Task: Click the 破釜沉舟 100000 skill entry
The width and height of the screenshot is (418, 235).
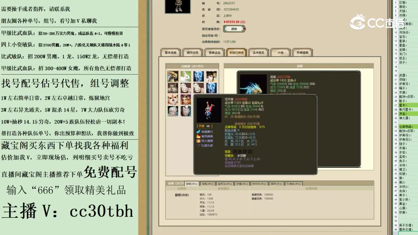Action: point(262,198)
